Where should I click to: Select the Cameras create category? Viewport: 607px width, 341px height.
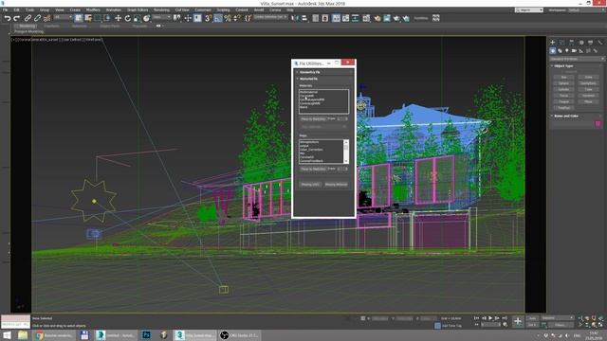click(574, 50)
